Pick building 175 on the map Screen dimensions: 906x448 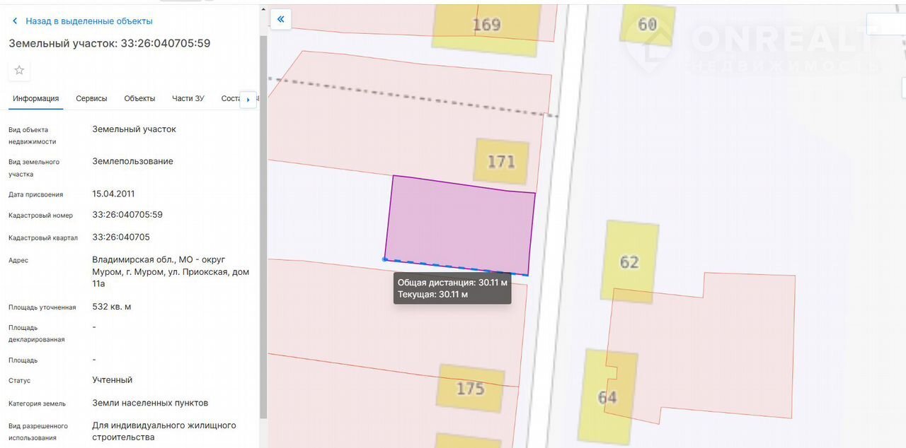470,388
